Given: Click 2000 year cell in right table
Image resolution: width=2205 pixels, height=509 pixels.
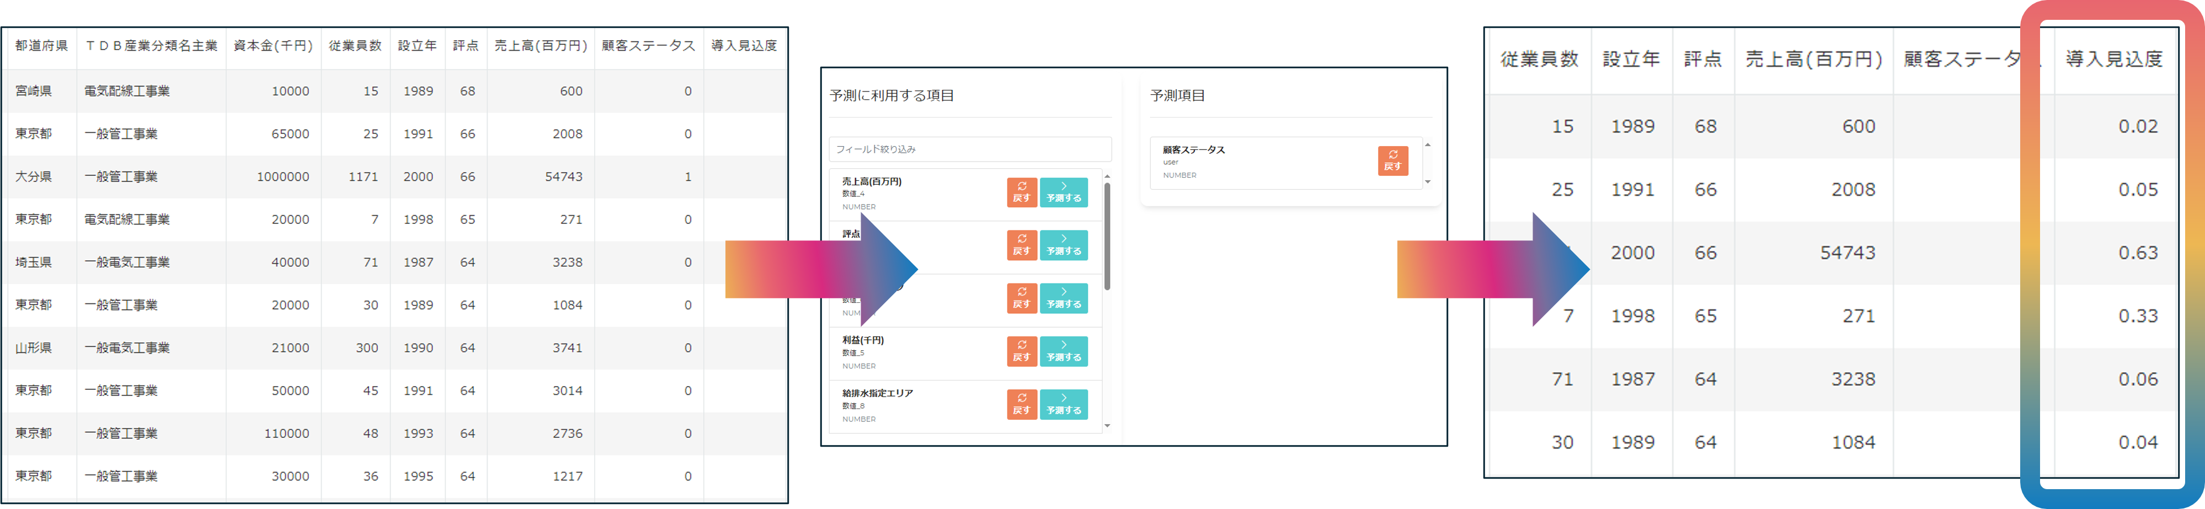Looking at the screenshot, I should 1632,253.
